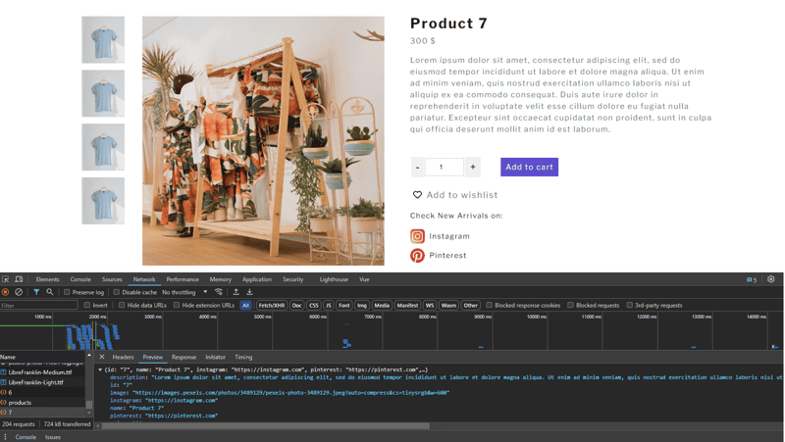
Task: Open DevTools settings gear
Action: coord(771,279)
